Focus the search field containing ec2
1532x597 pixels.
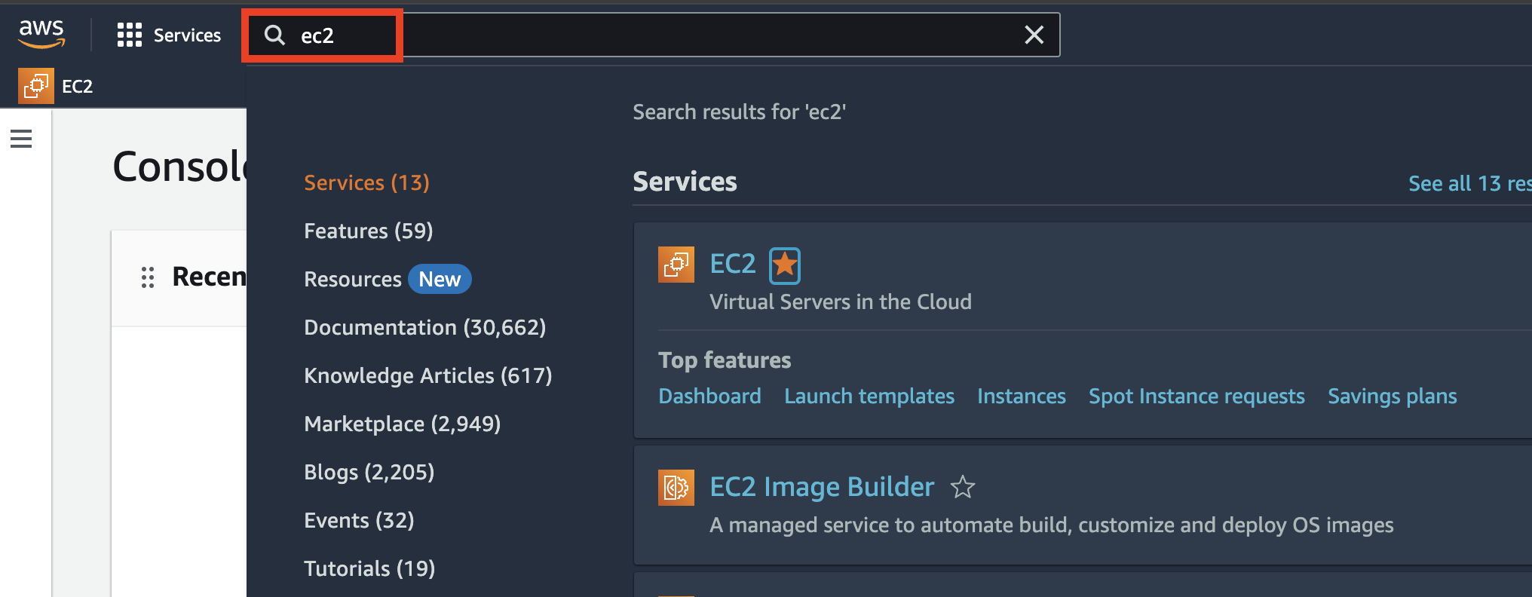[x=653, y=35]
